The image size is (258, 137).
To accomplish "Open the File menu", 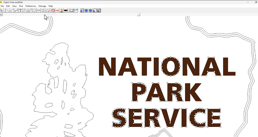I will pos(2,6).
